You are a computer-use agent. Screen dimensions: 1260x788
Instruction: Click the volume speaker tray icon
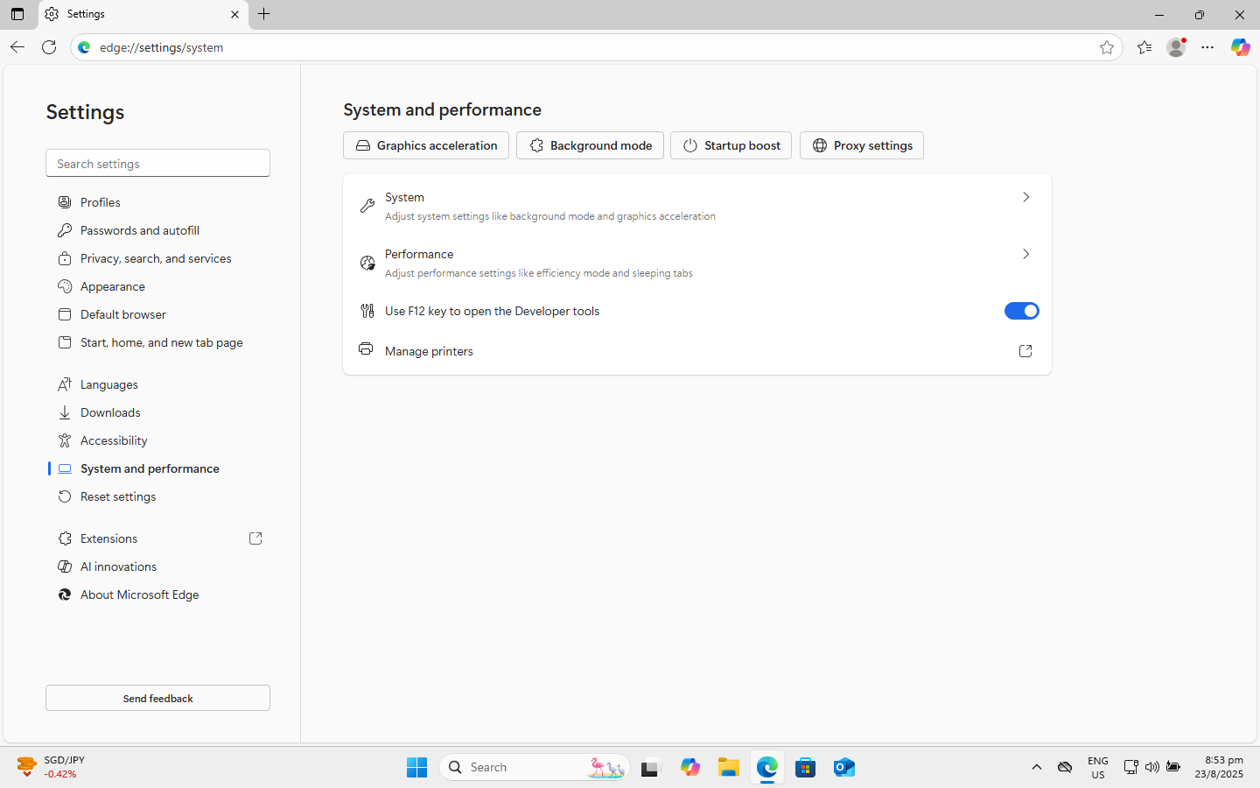click(x=1151, y=767)
